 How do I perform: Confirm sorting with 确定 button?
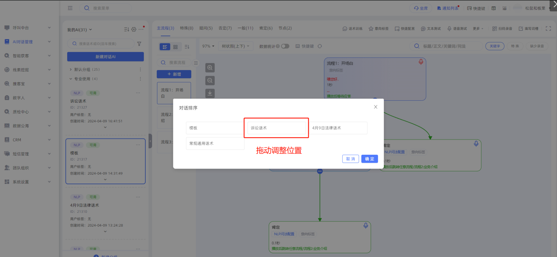[369, 159]
